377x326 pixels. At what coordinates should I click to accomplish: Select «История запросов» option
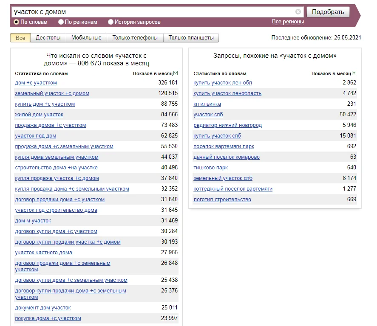[x=110, y=21]
